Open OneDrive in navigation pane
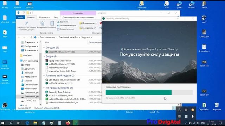This screenshot has height=126, width=225. click(27, 55)
